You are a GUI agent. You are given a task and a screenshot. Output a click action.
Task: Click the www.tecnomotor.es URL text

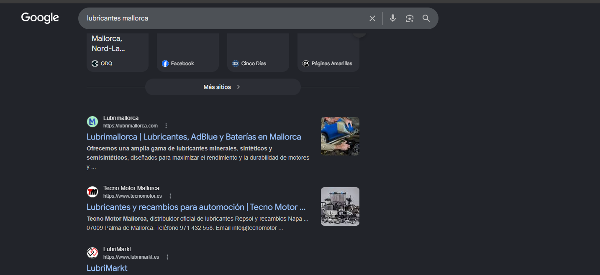coord(133,196)
